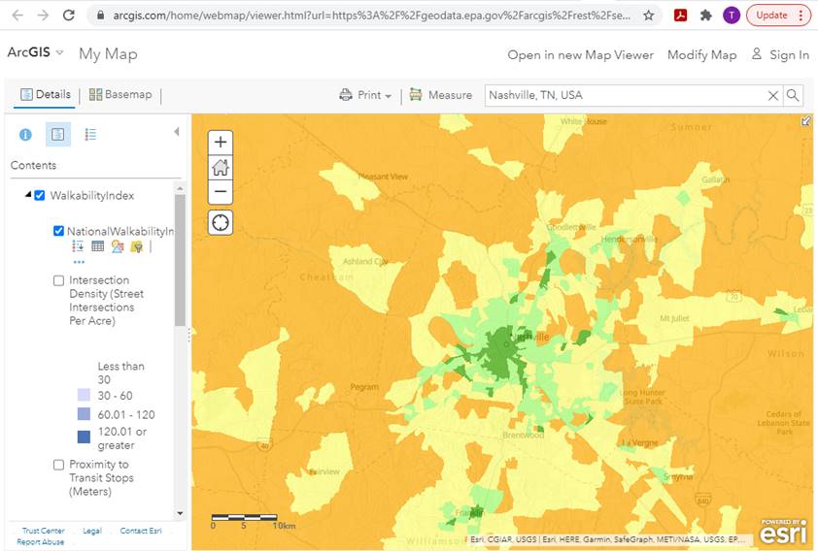
Task: Click Modify Map
Action: pyautogui.click(x=701, y=54)
